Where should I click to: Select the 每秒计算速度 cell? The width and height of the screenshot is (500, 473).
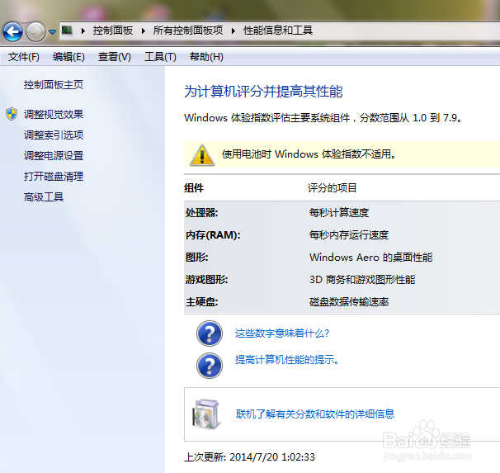click(x=339, y=212)
